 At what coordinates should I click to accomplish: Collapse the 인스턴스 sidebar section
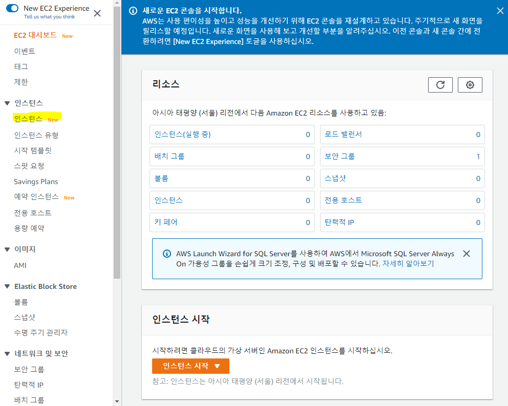pos(7,103)
